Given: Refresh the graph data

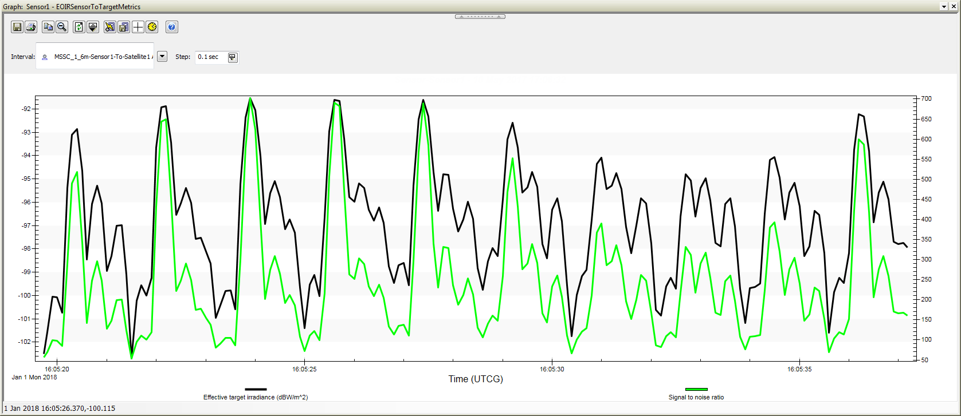Looking at the screenshot, I should 79,27.
